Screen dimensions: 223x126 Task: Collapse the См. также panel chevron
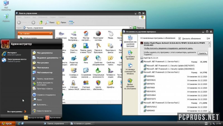coord(50,33)
